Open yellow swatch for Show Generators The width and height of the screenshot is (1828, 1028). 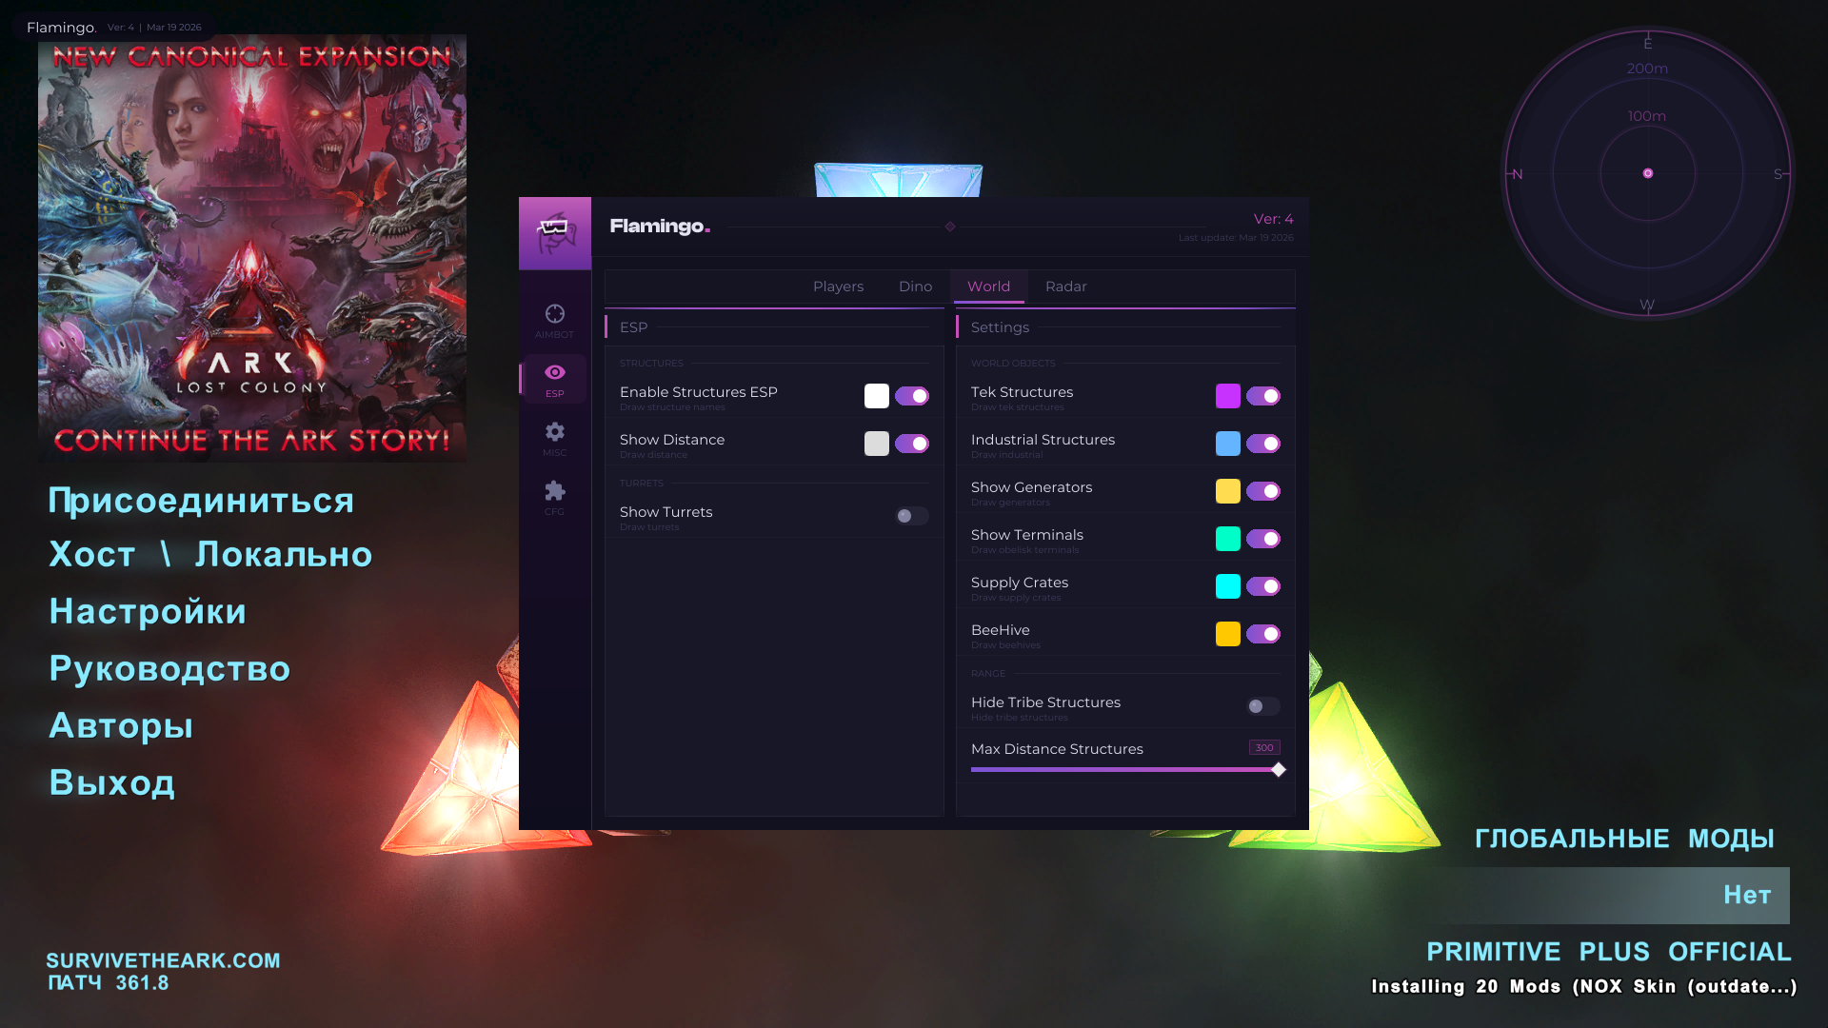[1227, 491]
